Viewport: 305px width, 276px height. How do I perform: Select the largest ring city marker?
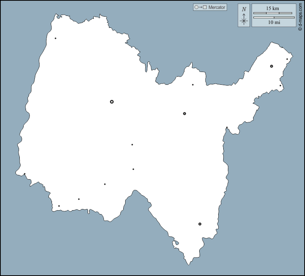coord(112,101)
